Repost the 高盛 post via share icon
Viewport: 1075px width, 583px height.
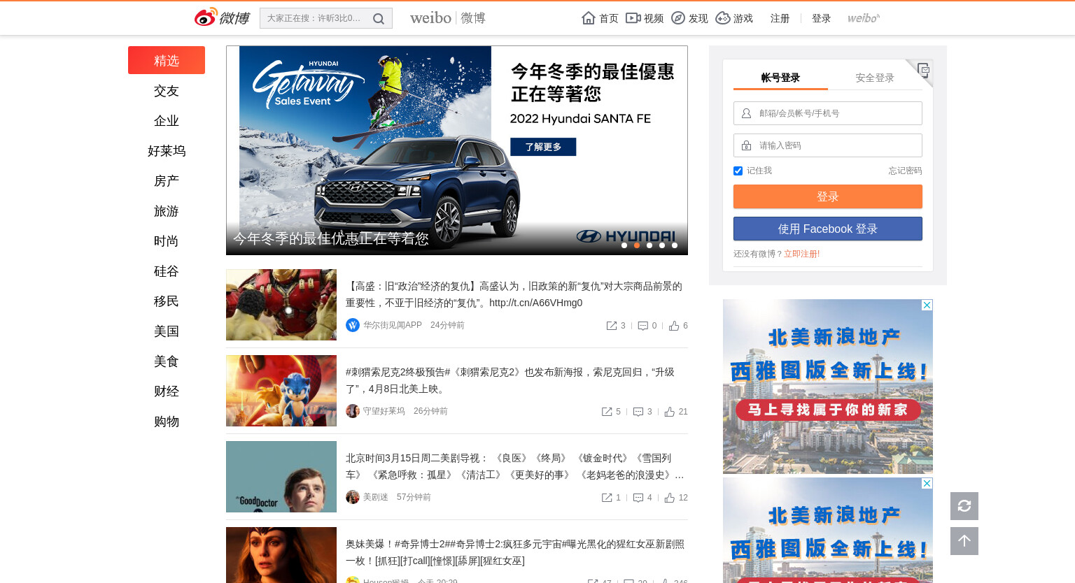(x=612, y=326)
